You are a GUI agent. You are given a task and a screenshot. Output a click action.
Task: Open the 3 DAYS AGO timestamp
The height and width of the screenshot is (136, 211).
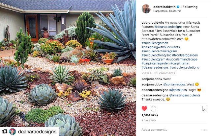point(149,121)
